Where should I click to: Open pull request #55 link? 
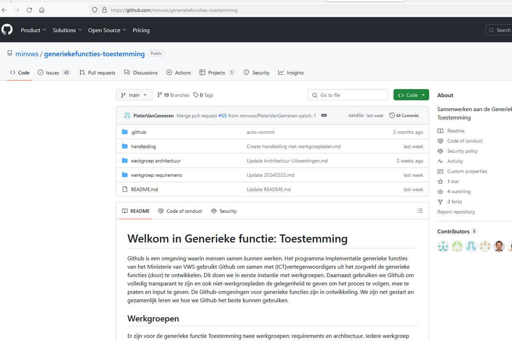point(222,116)
